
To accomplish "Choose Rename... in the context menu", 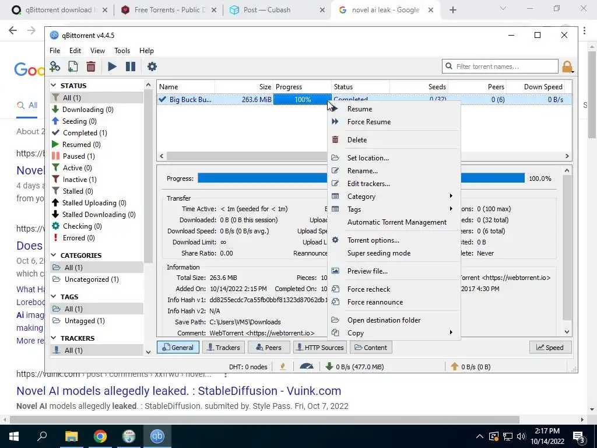I will click(x=394, y=171).
